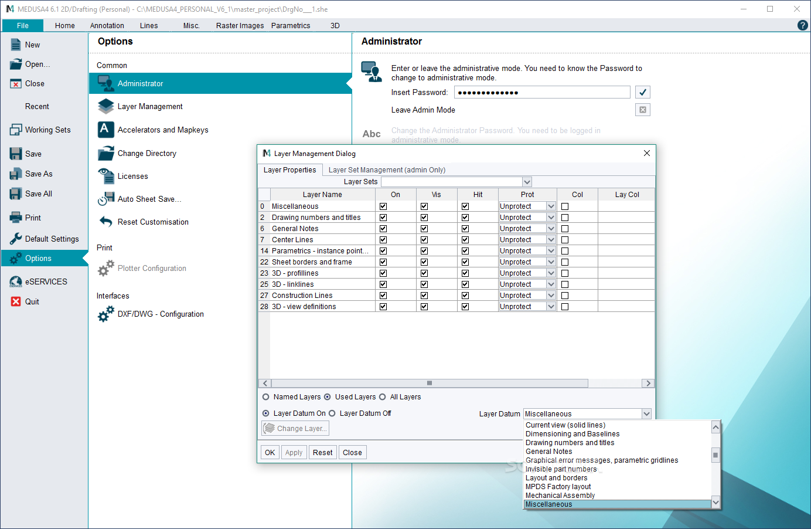Click the Open folder icon
The width and height of the screenshot is (811, 529).
click(16, 65)
